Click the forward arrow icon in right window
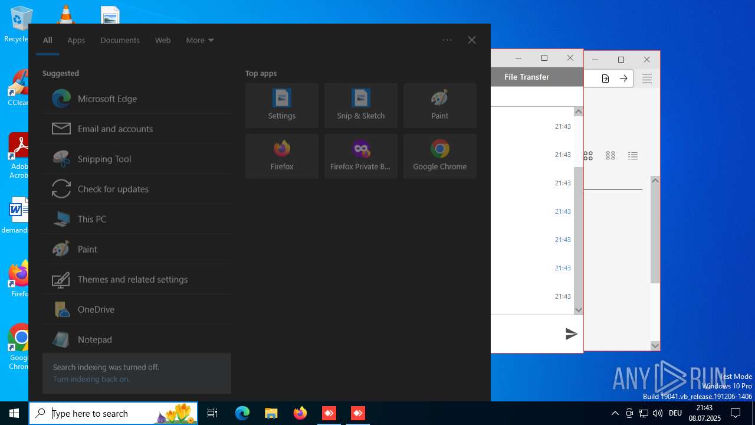Viewport: 755px width, 425px height. tap(623, 79)
